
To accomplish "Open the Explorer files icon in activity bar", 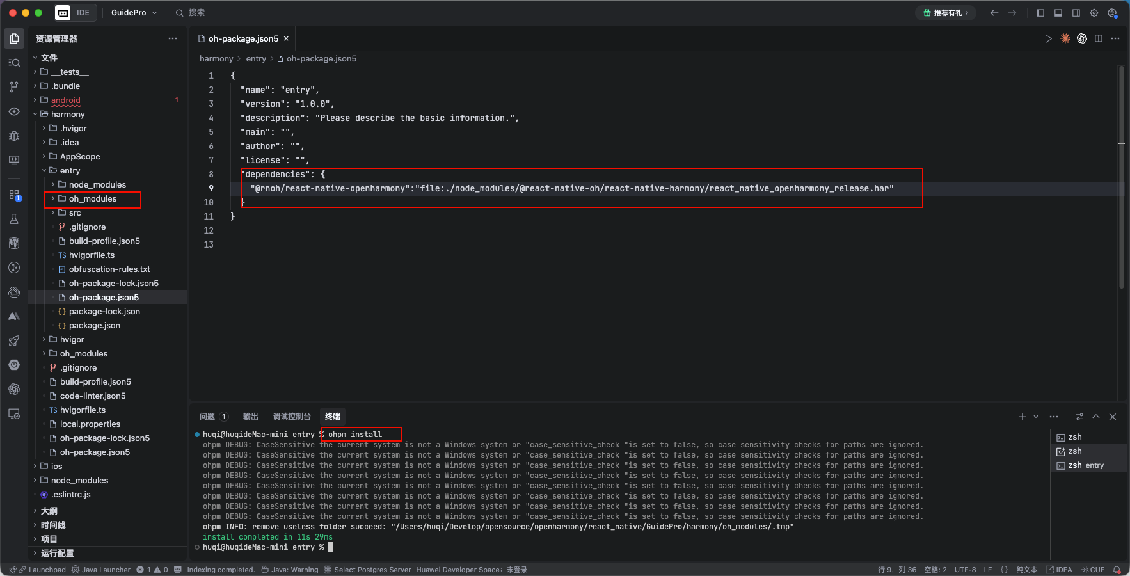I will tap(14, 38).
